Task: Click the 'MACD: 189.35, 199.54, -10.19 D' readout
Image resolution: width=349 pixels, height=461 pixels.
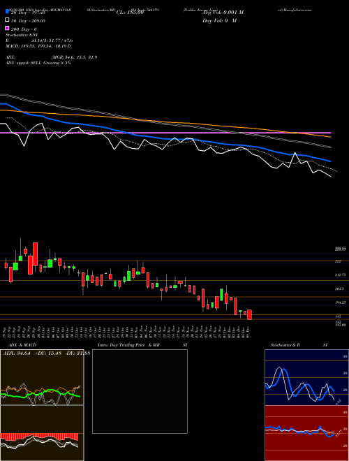Action: [38, 46]
